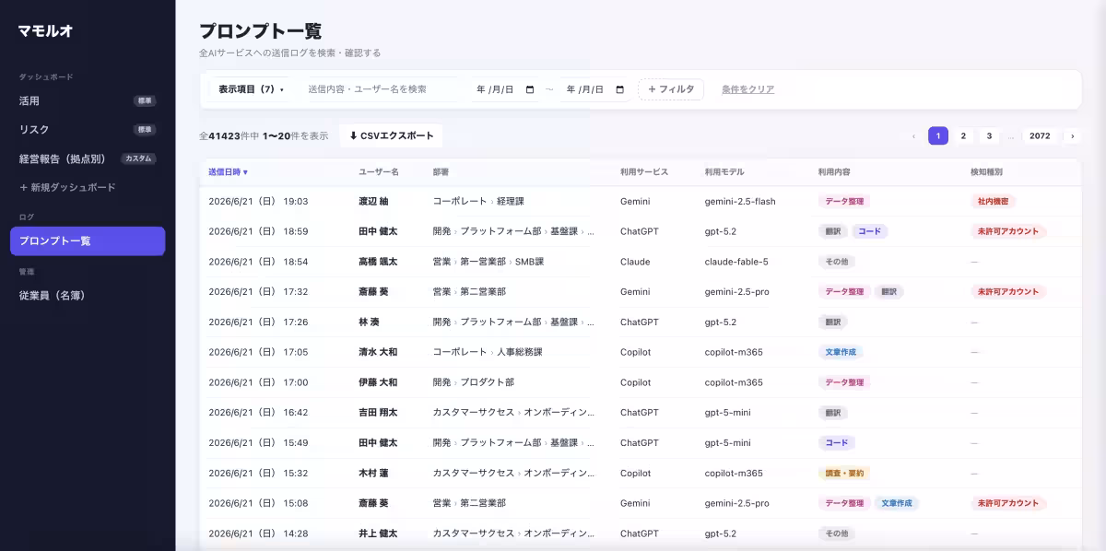Click the コーポレート › 経理課 department cell
1106x551 pixels.
pos(478,201)
